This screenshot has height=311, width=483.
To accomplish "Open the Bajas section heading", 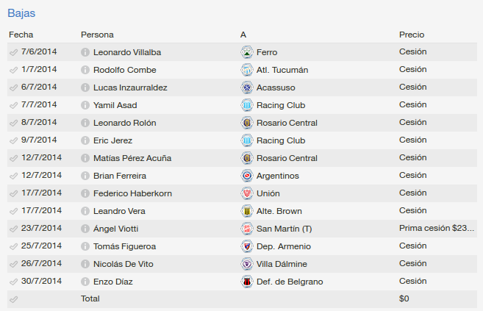I will (x=21, y=13).
